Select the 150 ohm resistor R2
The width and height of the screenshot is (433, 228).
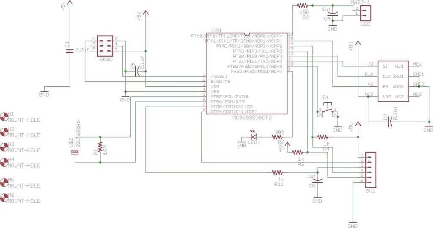click(302, 5)
